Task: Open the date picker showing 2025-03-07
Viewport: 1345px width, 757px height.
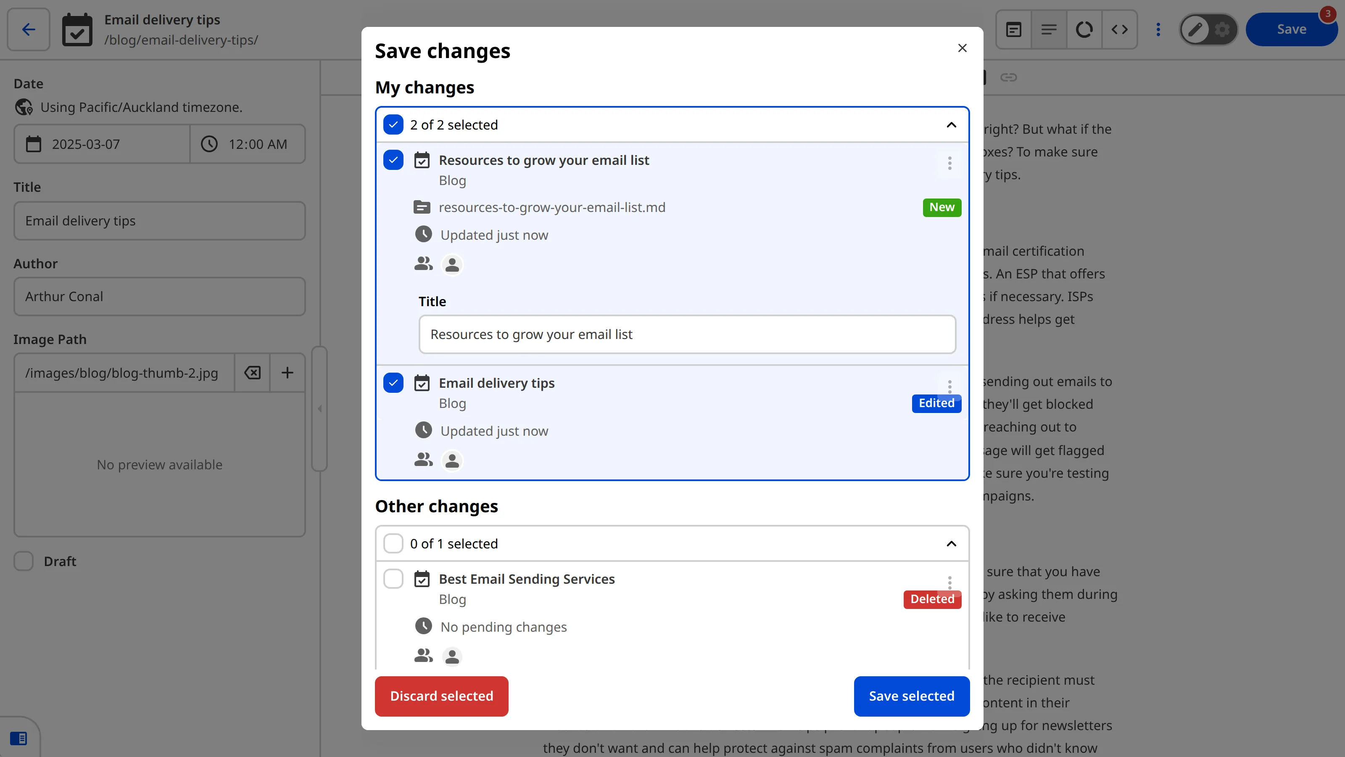Action: coord(102,144)
